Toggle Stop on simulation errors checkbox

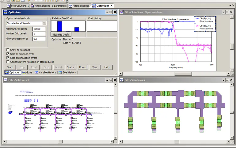click(8, 58)
